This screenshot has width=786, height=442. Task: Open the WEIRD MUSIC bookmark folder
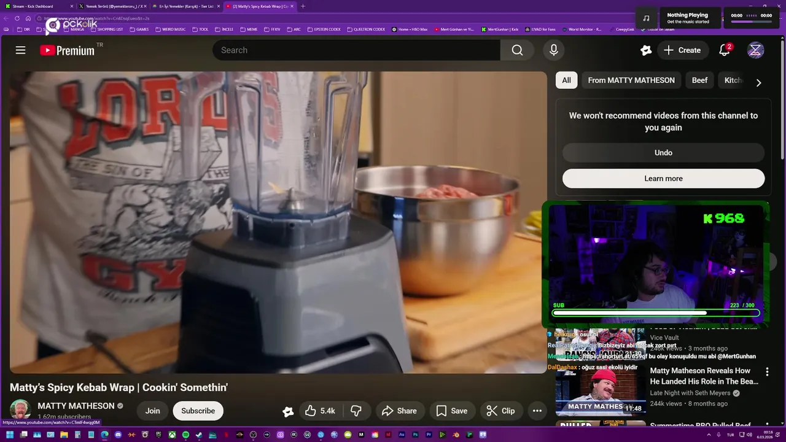tap(171, 29)
